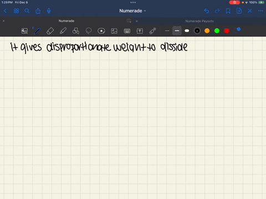Expand the Numerade title dropdown
Screen dimensions: 266x199
pos(132,11)
